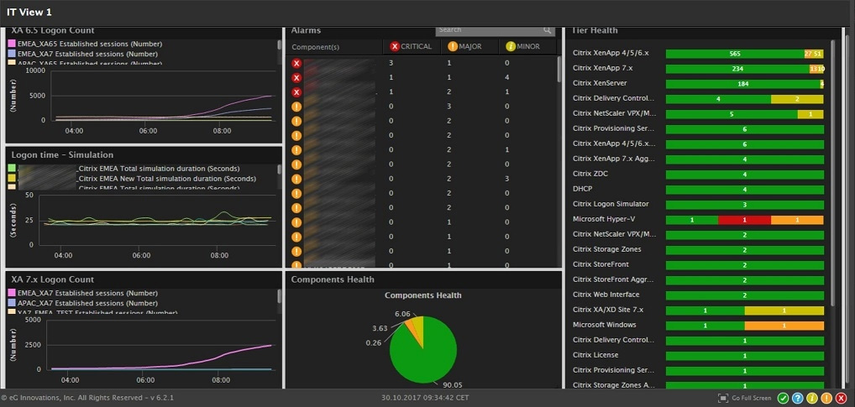This screenshot has width=855, height=407.
Task: Click green Citrix EMEA Total simulation swatch
Action: coord(12,169)
